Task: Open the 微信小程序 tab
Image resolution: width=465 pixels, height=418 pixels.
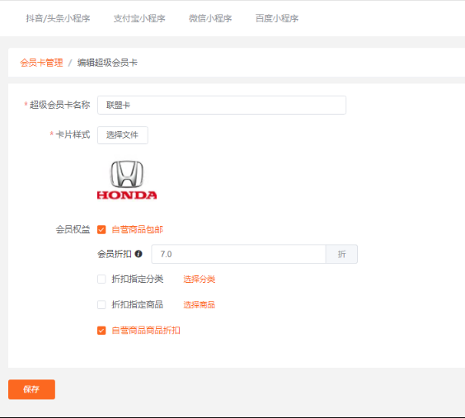Action: click(x=210, y=18)
